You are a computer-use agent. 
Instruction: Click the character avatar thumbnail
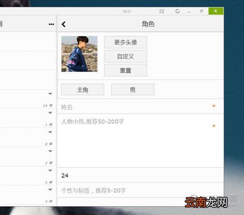[79, 54]
